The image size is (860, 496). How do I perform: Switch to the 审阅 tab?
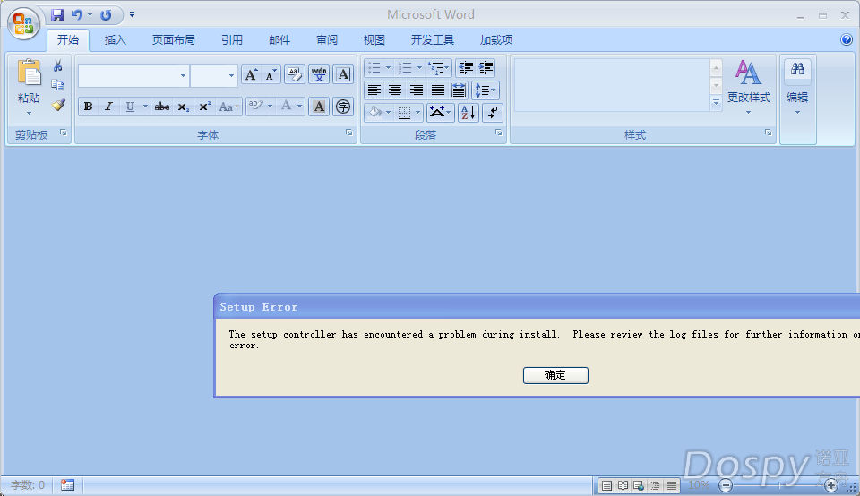click(x=327, y=40)
